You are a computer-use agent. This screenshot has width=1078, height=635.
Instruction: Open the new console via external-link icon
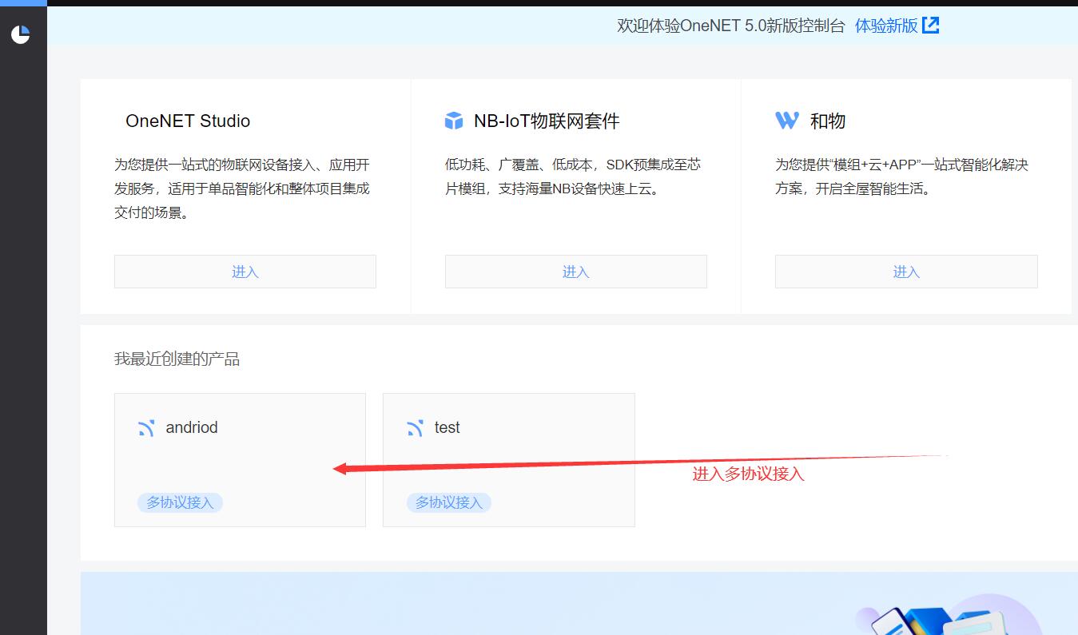(929, 25)
